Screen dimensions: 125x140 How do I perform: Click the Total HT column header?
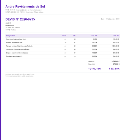[116, 36]
